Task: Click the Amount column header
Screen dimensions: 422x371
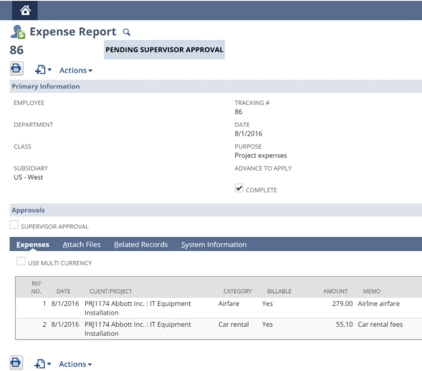Action: 335,291
